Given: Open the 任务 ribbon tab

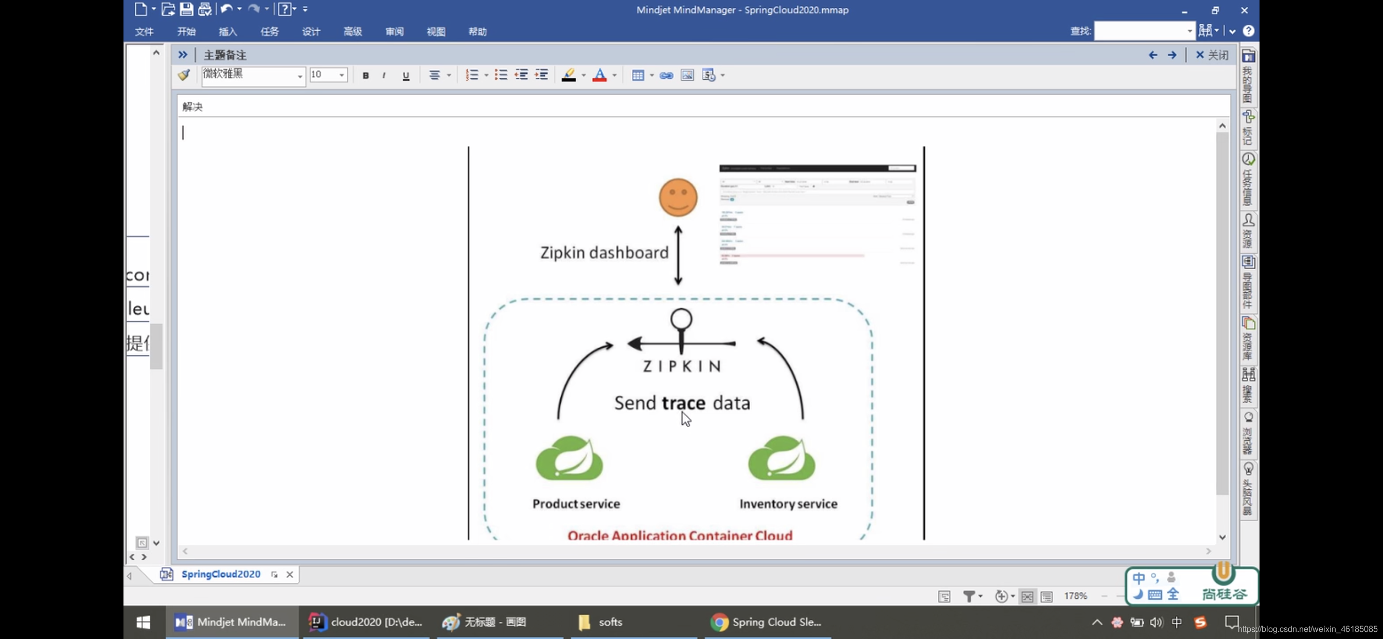Looking at the screenshot, I should (x=270, y=32).
